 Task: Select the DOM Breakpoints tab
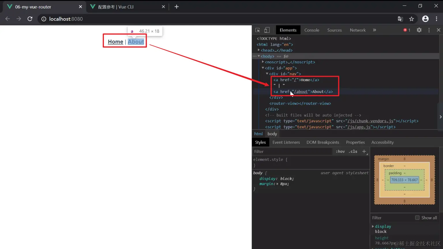click(x=323, y=142)
